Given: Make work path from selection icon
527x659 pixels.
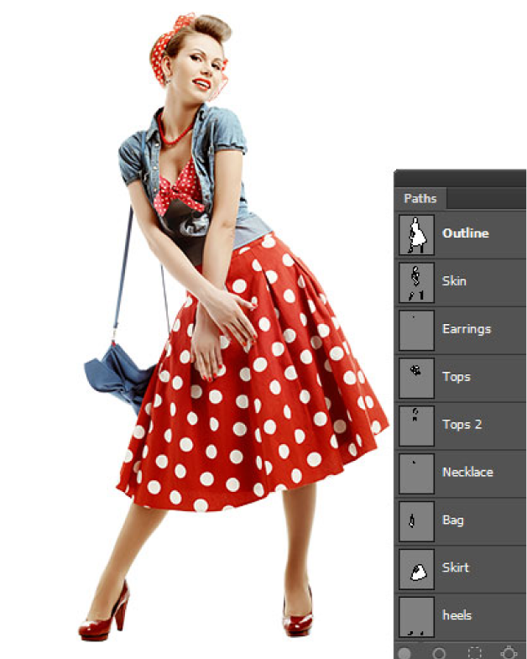Looking at the screenshot, I should point(509,652).
